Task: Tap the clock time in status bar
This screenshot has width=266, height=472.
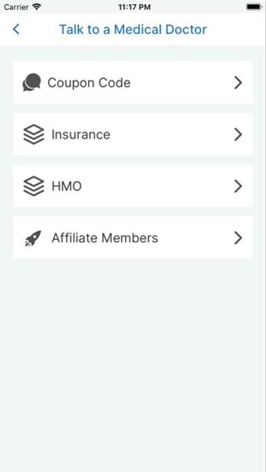Action: [134, 7]
